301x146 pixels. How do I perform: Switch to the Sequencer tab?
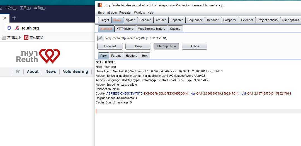tap(195, 20)
